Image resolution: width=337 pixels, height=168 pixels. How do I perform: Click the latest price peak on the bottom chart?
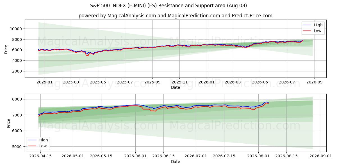coord(266,102)
